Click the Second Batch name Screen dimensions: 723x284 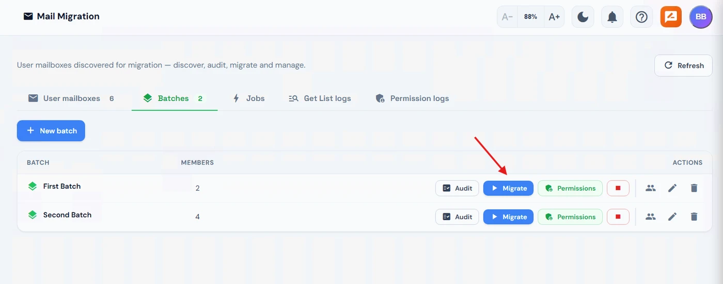[x=67, y=215]
